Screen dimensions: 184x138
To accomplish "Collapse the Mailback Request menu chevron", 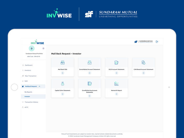I will point(39,86).
